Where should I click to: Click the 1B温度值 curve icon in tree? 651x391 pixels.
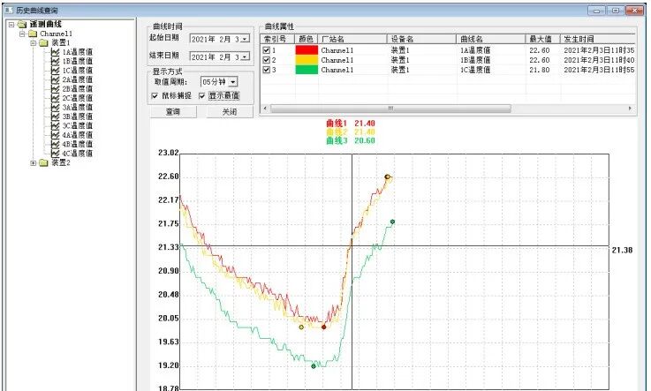(55, 61)
